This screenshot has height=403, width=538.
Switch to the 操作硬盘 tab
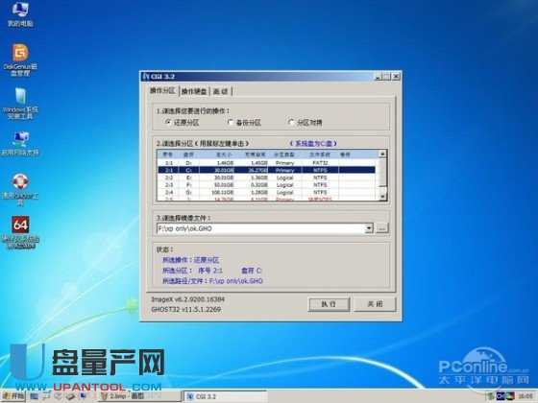click(194, 91)
